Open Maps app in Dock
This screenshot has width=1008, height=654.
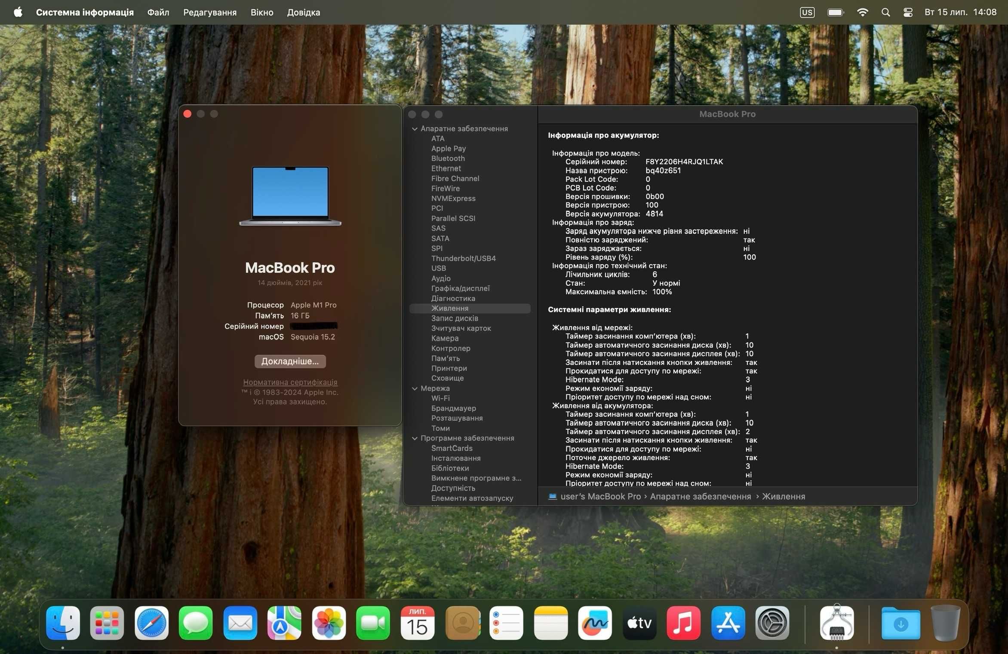click(284, 623)
